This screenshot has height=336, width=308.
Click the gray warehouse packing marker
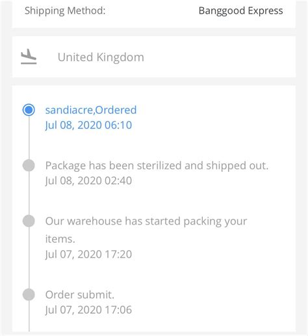pos(29,221)
